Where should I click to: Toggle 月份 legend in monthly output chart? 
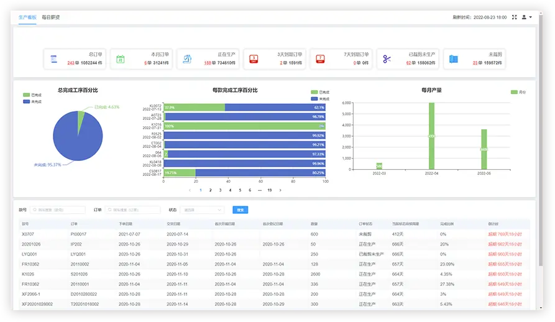[518, 92]
